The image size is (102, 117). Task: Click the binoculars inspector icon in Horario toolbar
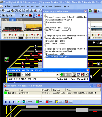pos(74,75)
